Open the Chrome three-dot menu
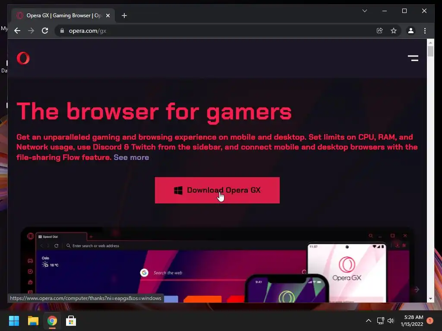The width and height of the screenshot is (442, 331). (425, 31)
